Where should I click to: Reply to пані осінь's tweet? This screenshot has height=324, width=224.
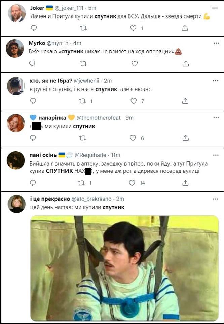pos(33,183)
